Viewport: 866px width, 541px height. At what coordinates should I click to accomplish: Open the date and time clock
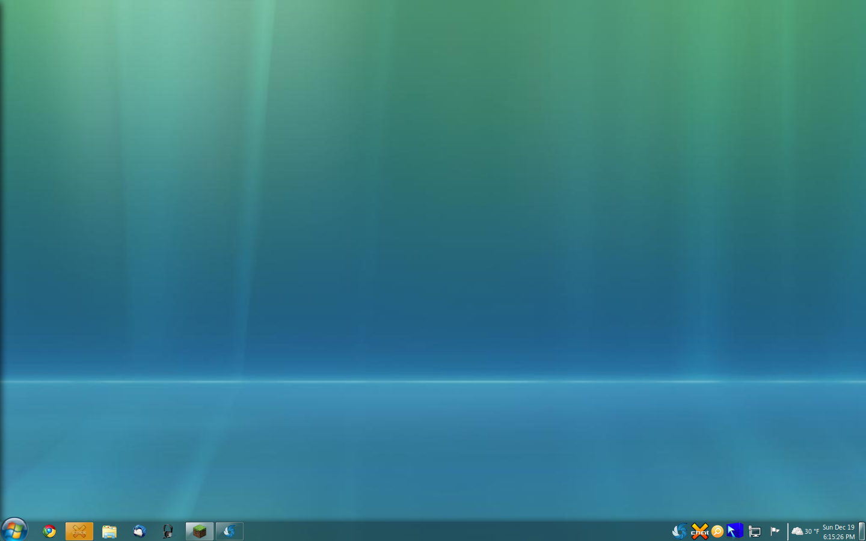(838, 532)
